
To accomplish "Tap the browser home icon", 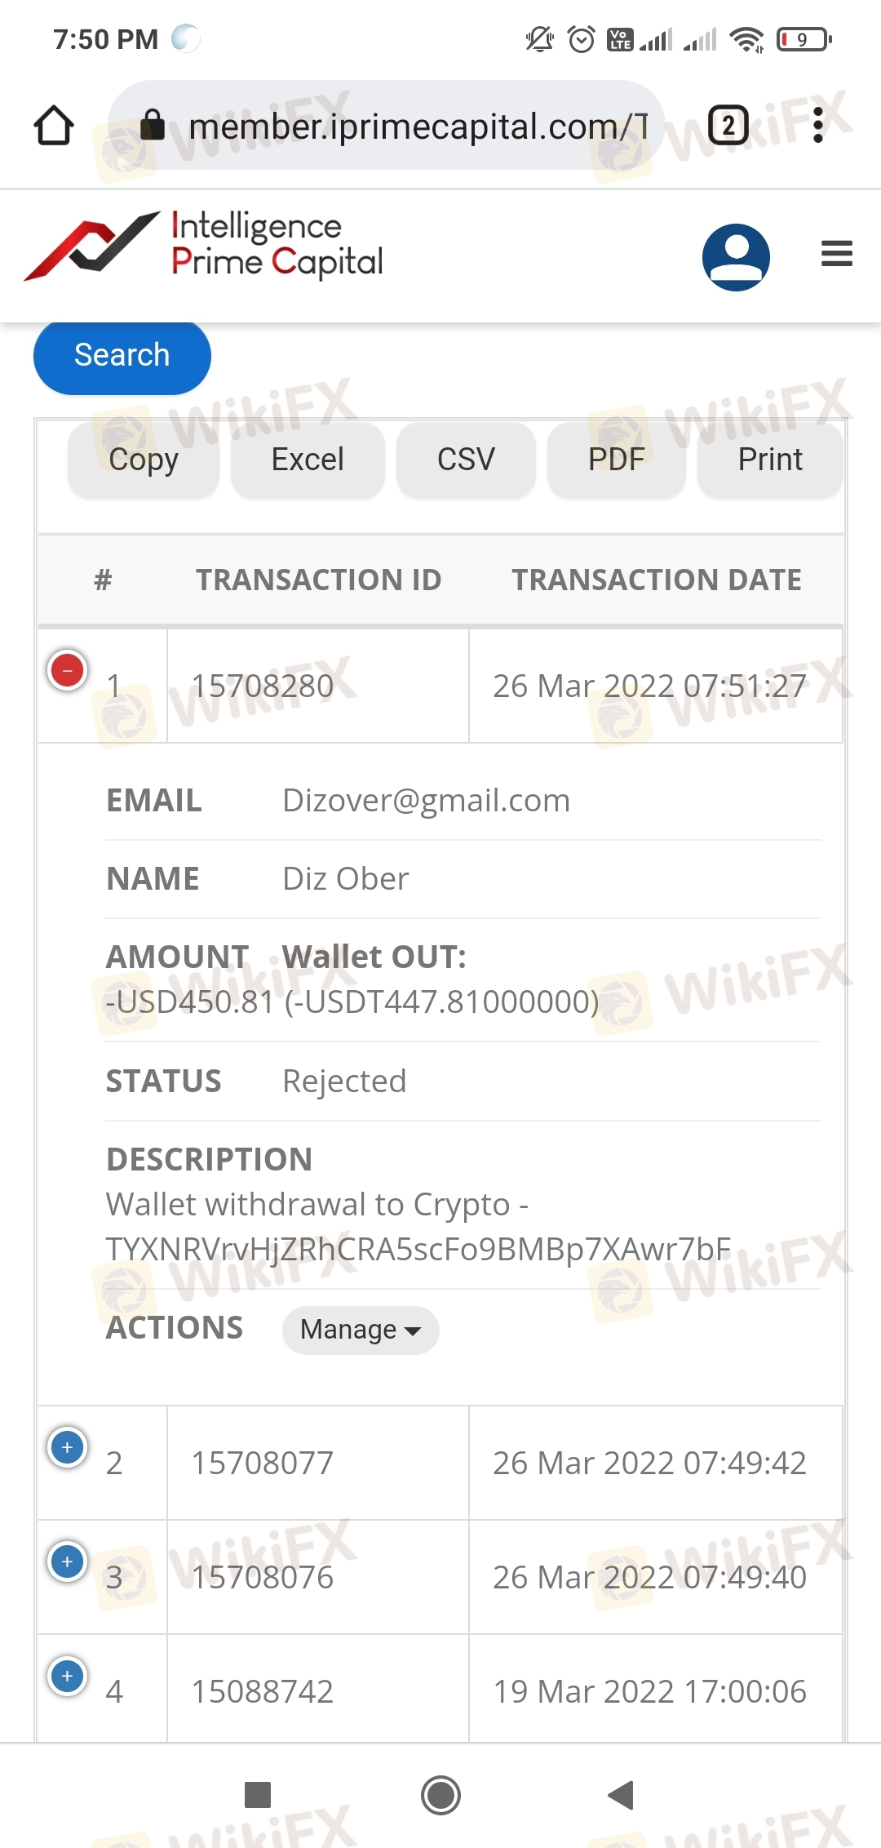I will pos(54,126).
